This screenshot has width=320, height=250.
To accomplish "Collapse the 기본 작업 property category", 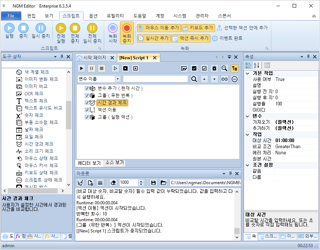I will pos(248,73).
